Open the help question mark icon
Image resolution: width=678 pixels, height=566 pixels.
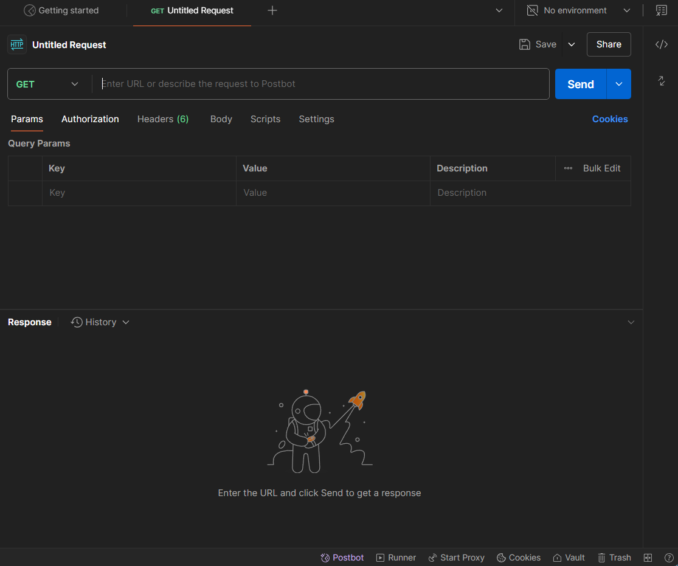point(668,557)
